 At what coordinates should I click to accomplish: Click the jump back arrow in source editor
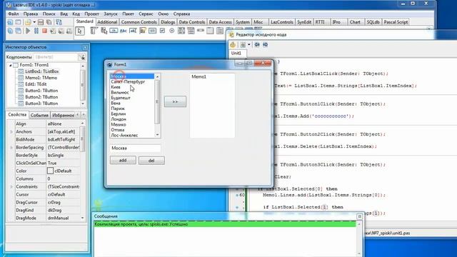(x=257, y=44)
